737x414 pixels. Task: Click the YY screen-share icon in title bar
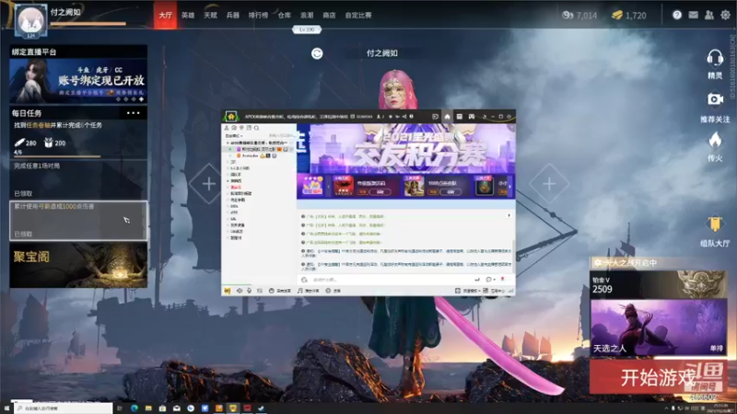[435, 117]
